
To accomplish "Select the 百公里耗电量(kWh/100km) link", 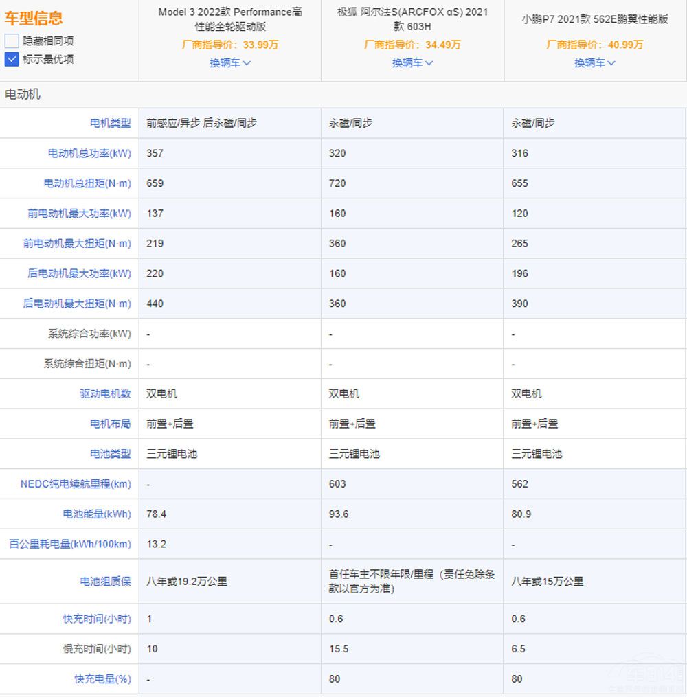I will 69,545.
